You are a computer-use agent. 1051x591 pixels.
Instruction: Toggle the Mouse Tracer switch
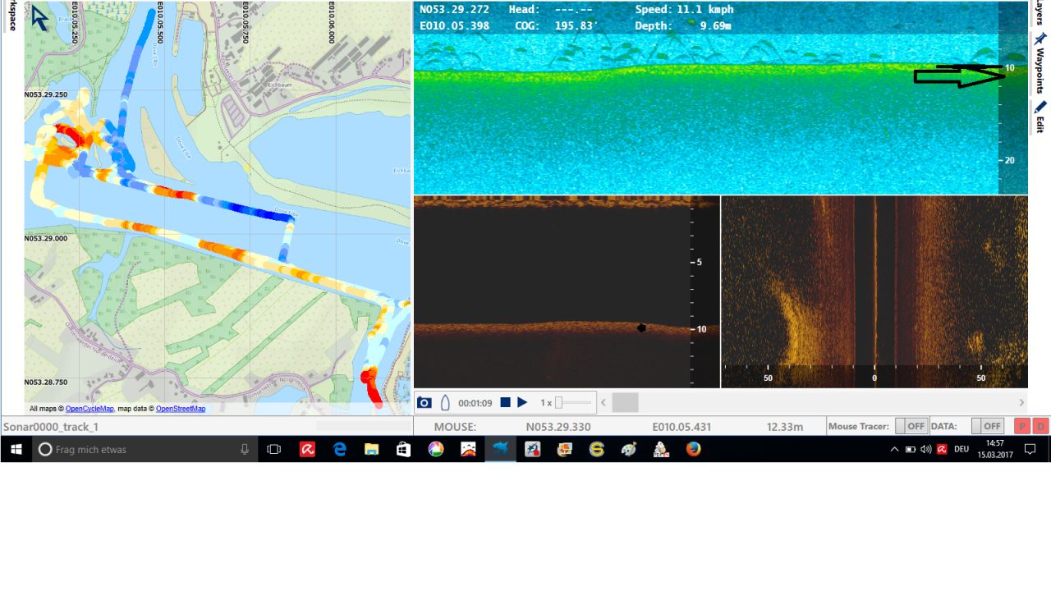pos(911,426)
